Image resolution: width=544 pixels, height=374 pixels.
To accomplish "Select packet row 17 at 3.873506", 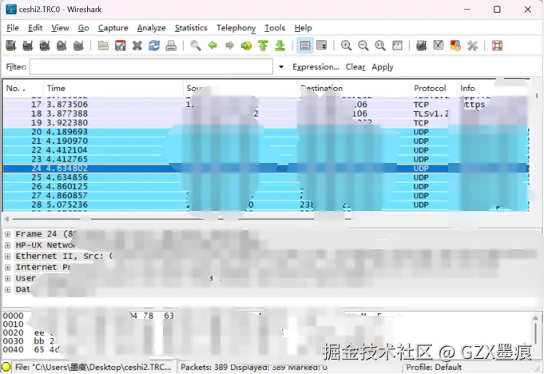I will point(266,105).
